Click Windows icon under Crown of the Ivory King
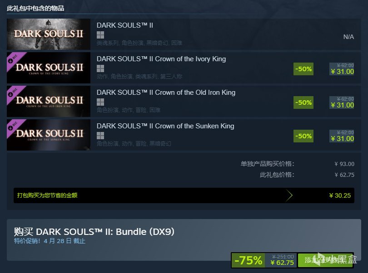The image size is (368, 273). click(x=100, y=68)
